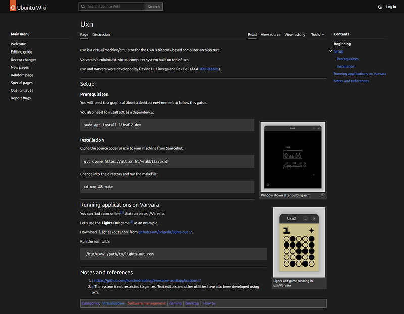Image resolution: width=404 pixels, height=314 pixels.
Task: Click the back arrow of note 2
Action: pyautogui.click(x=93, y=287)
